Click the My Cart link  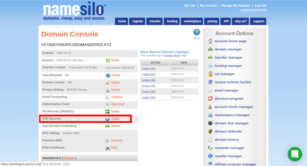click(190, 5)
